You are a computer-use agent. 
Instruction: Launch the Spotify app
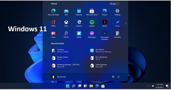coord(92,23)
